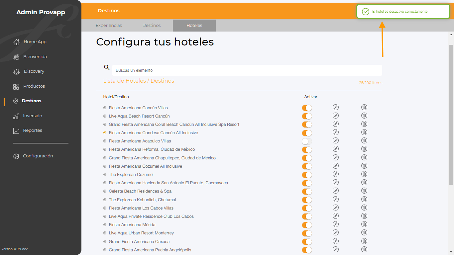This screenshot has width=454, height=255.
Task: Edit Fiesta Americana Los Cabos Villas
Action: (336, 208)
